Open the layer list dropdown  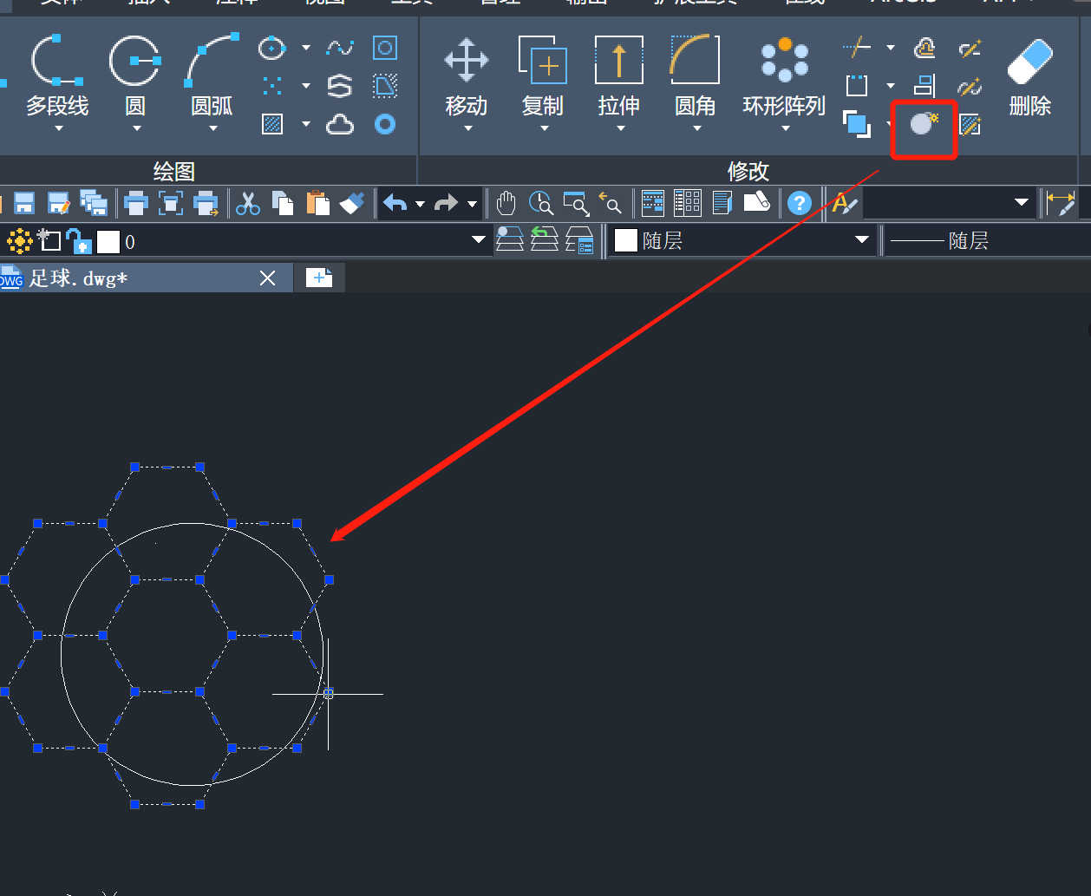(x=478, y=239)
